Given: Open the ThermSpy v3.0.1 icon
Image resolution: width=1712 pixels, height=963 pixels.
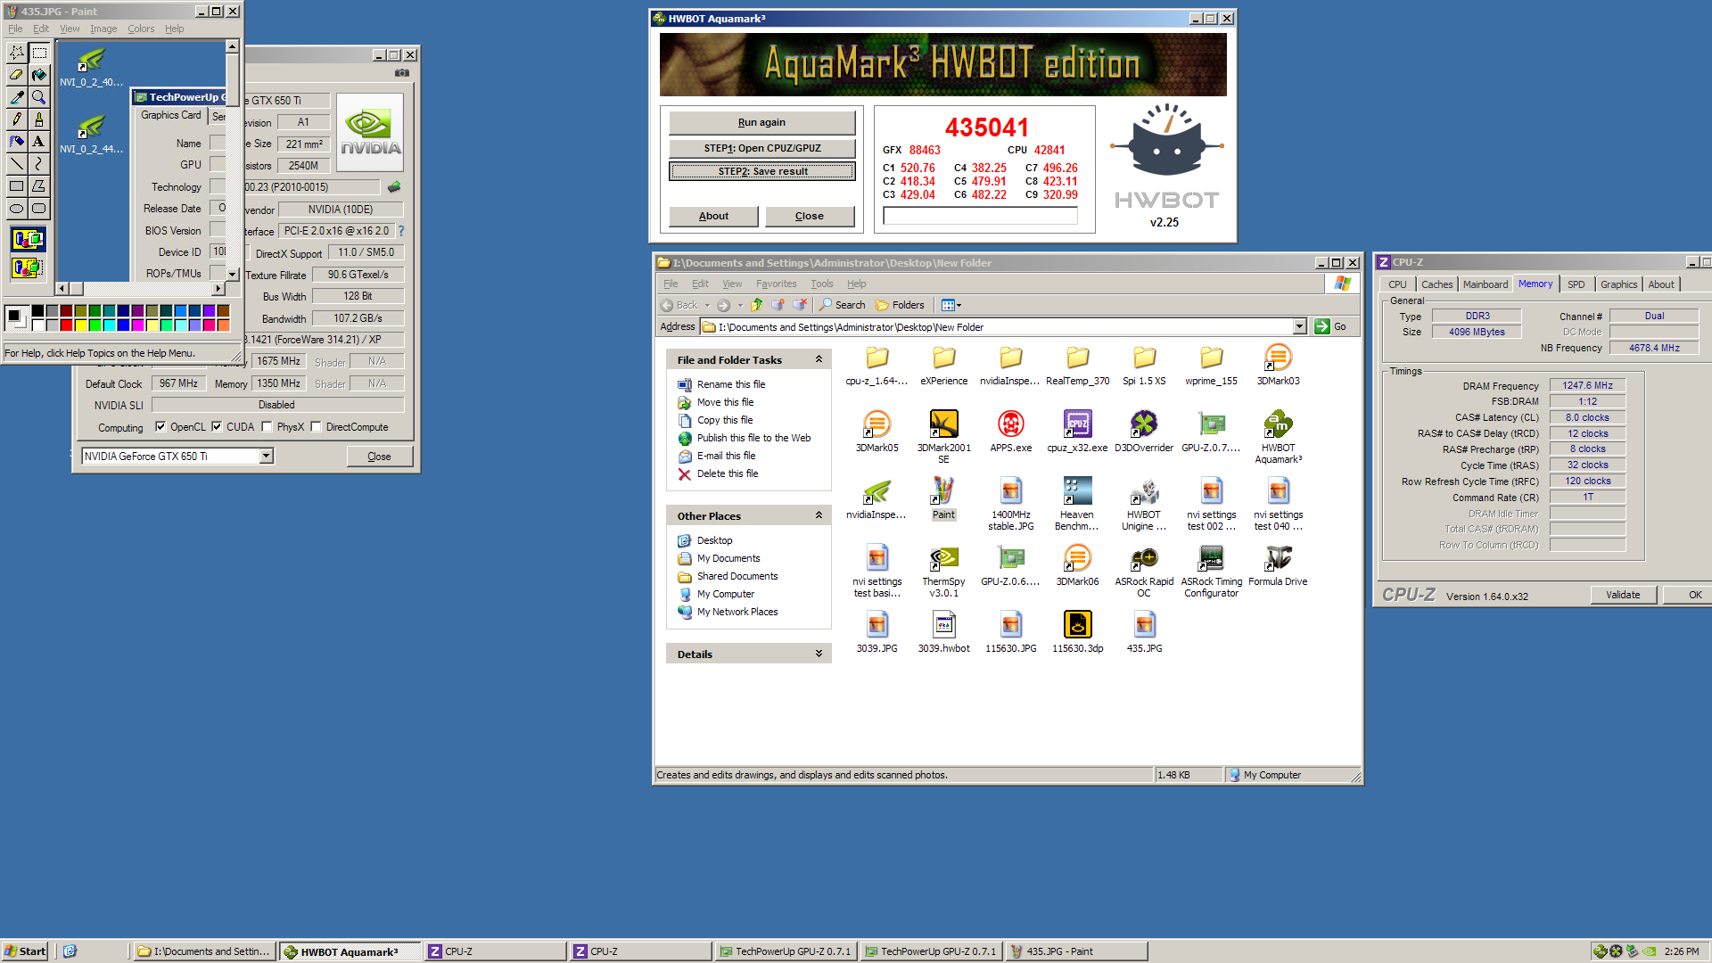Looking at the screenshot, I should tap(943, 571).
